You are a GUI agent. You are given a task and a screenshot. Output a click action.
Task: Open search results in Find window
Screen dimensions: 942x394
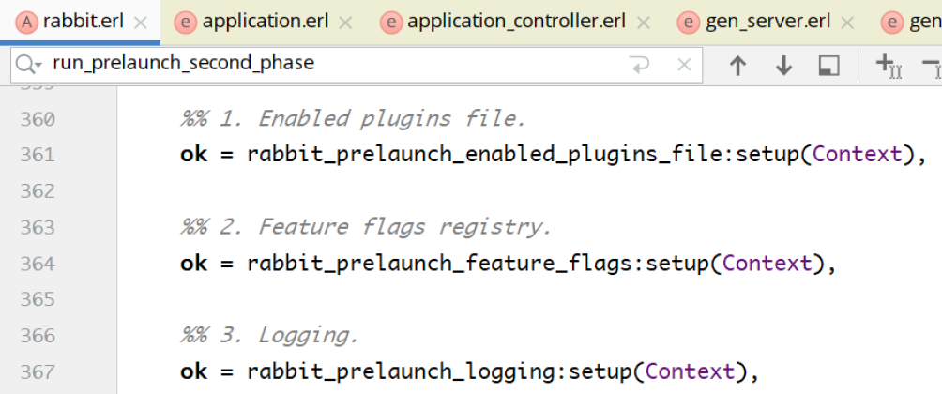pyautogui.click(x=828, y=65)
